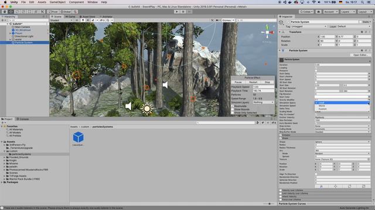Click the Play button
This screenshot has width=375, height=210.
(x=177, y=12)
